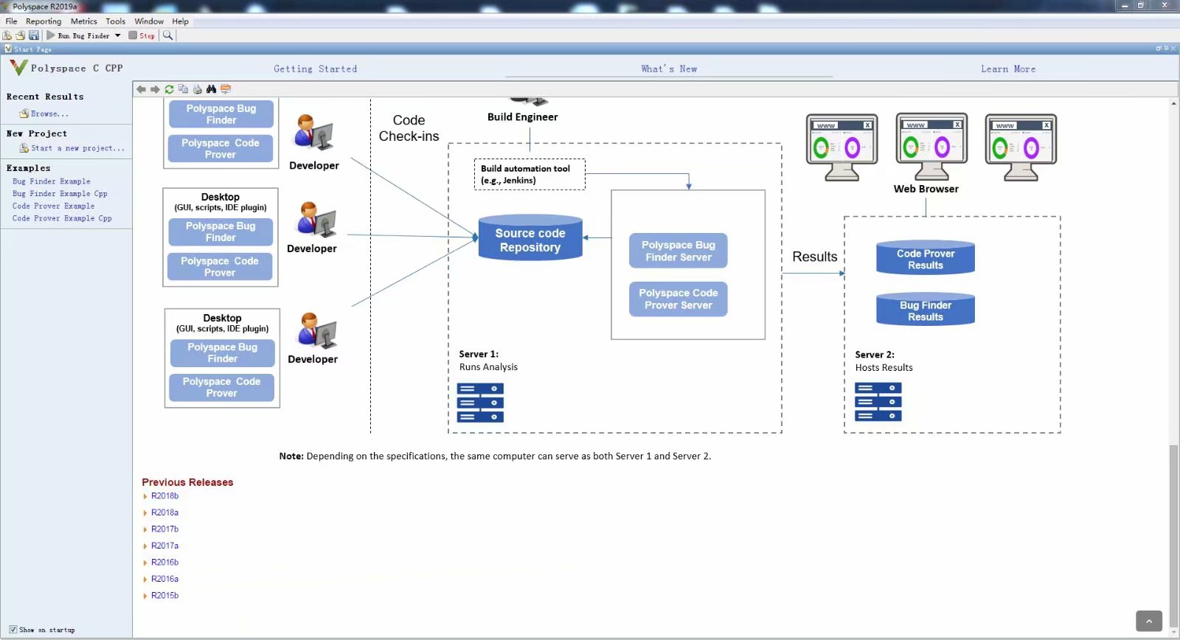Click the scrollbar down arrow at bottom
Image resolution: width=1180 pixels, height=640 pixels.
1173,630
